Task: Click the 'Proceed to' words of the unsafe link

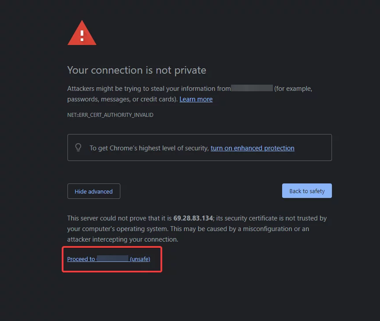Action: pos(81,259)
